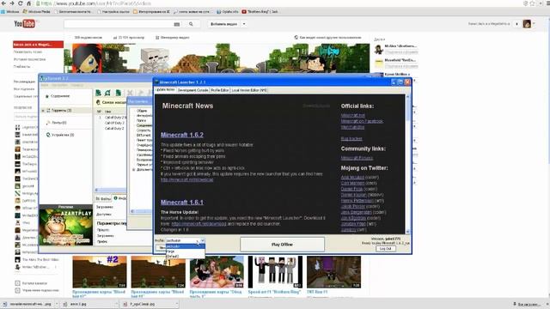
Task: Open Jens Bergensten's Twitter link
Action: pyautogui.click(x=356, y=212)
